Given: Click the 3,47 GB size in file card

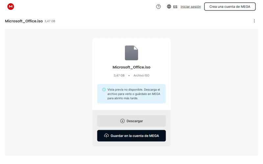Looking at the screenshot, I should click(x=119, y=75).
